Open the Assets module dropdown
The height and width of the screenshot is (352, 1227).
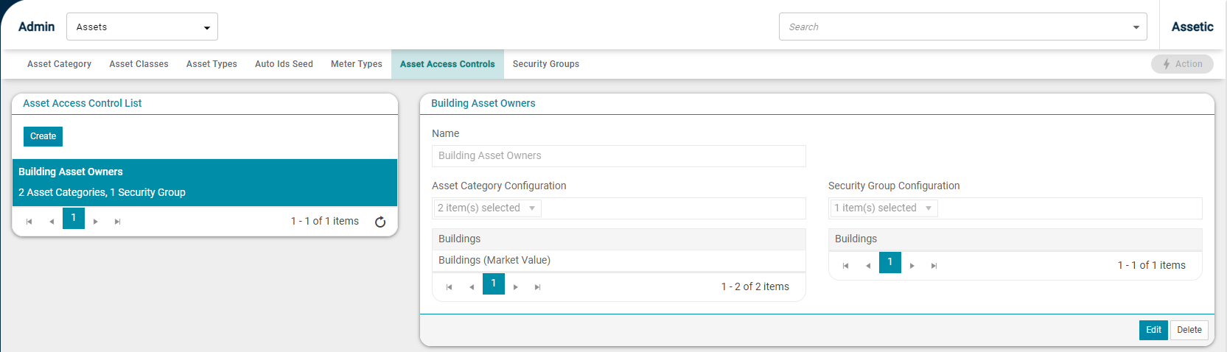point(142,27)
